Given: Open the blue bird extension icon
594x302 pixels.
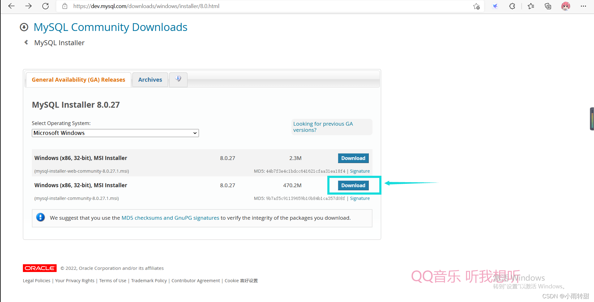Looking at the screenshot, I should 495,6.
